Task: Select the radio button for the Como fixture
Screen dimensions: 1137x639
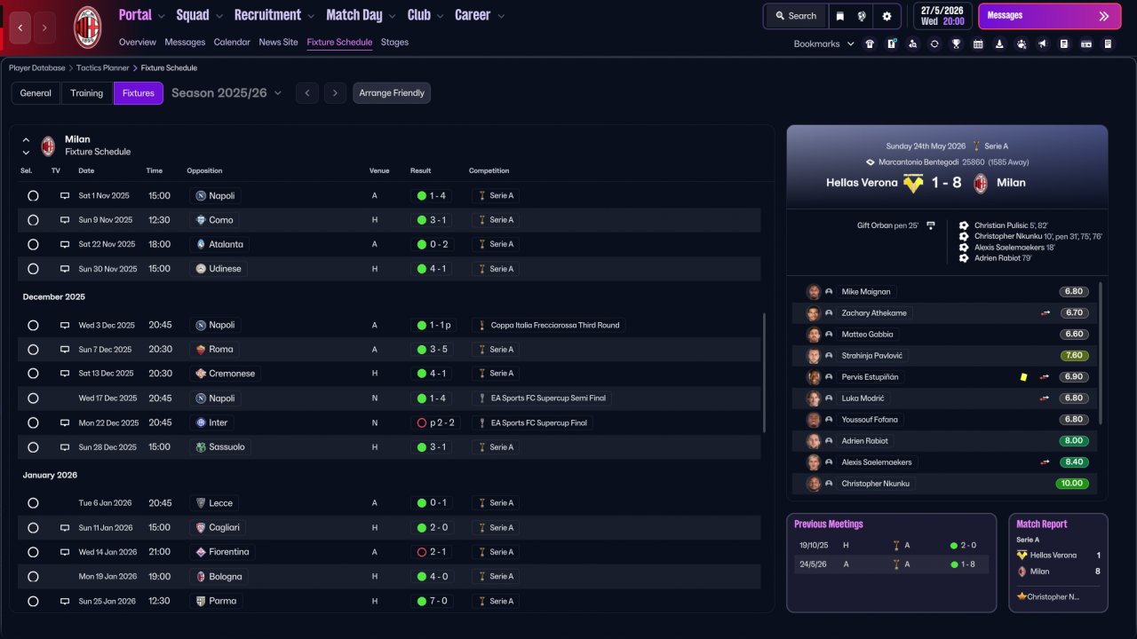Action: point(33,220)
